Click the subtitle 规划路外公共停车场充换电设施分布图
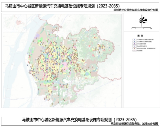 click(x=136, y=10)
